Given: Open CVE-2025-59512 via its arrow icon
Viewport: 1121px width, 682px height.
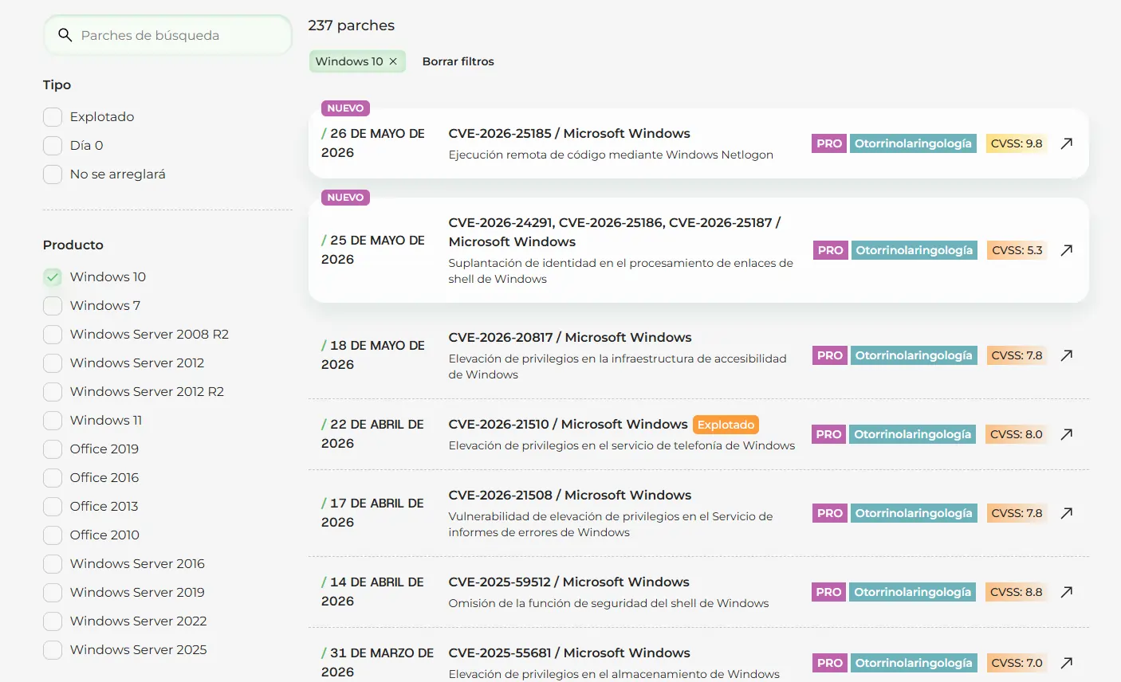Looking at the screenshot, I should click(1067, 592).
